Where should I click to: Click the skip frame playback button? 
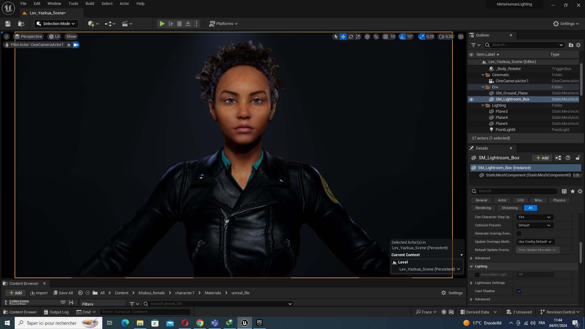(x=171, y=24)
